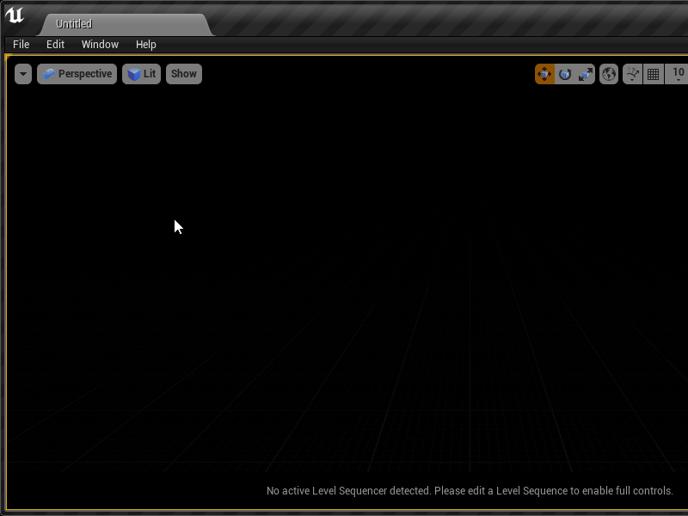Toggle grid snapping grid icon

click(x=654, y=74)
